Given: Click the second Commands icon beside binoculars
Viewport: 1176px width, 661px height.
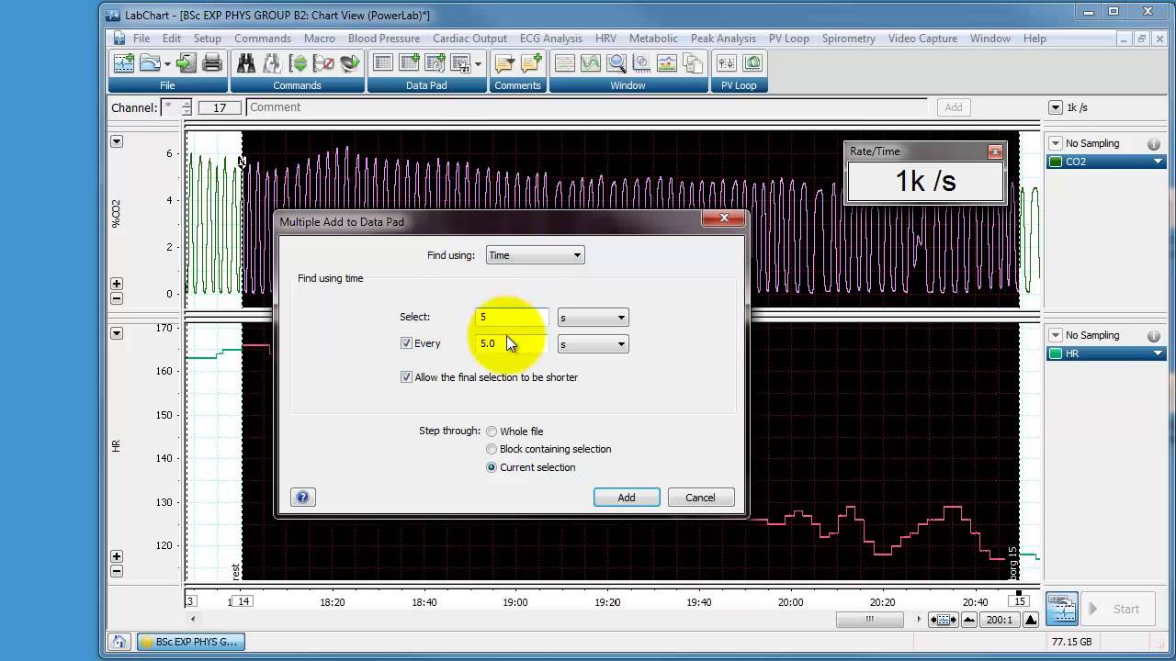Looking at the screenshot, I should [272, 63].
